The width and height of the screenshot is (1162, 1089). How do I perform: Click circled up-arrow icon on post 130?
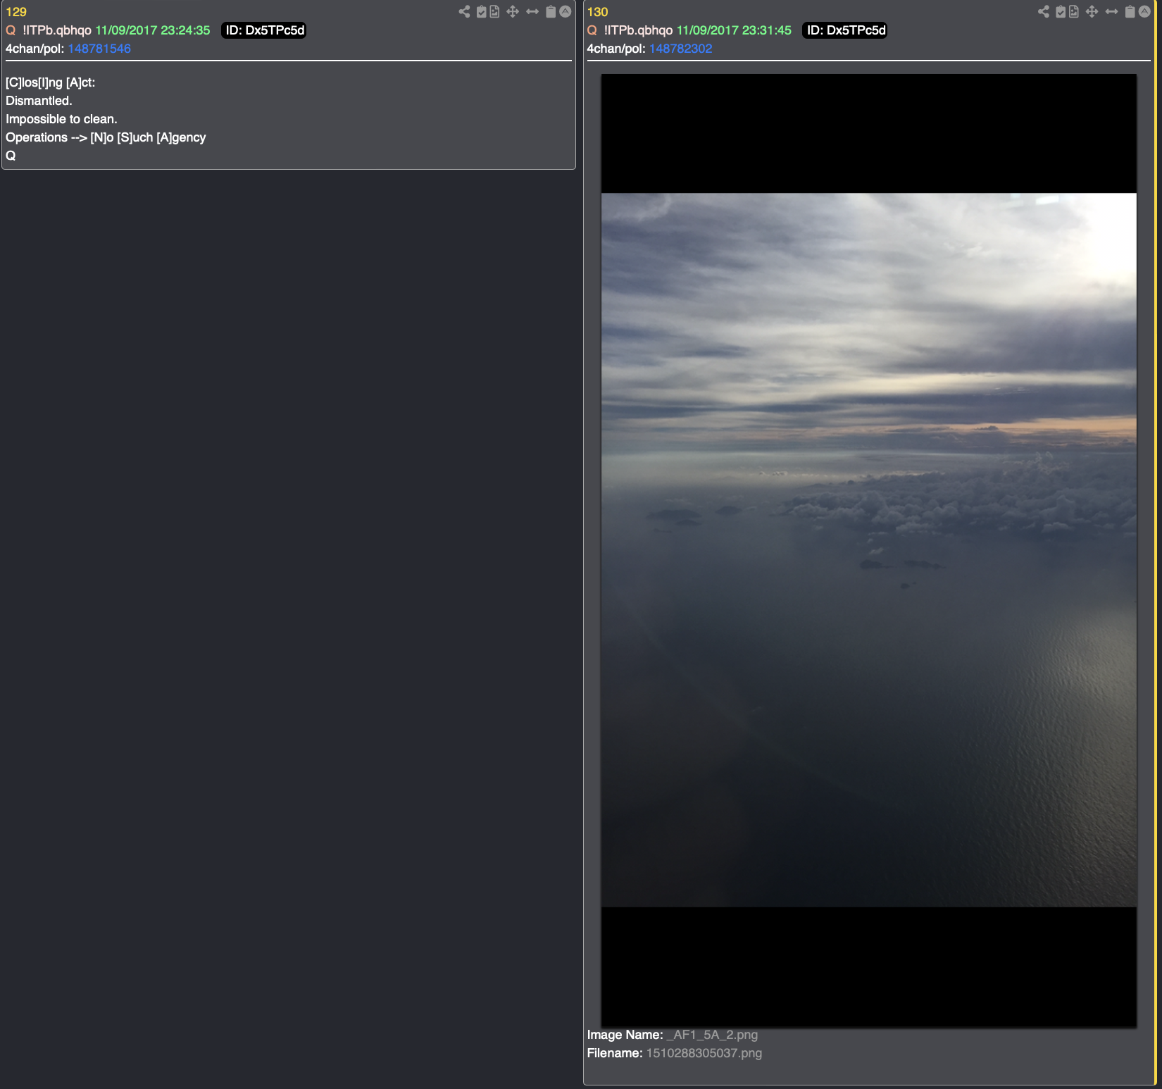coord(1144,11)
